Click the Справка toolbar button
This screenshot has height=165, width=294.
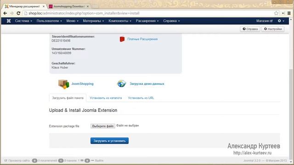click(250, 29)
